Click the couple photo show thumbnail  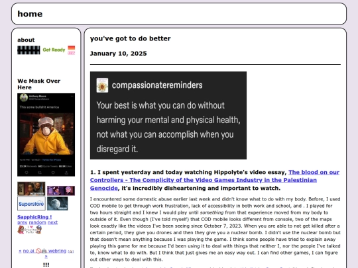coord(31,189)
